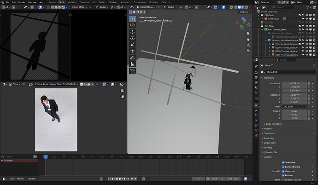Enable the Shadow Catcher mask checkbox
This screenshot has height=185, width=318.
coord(283,180)
